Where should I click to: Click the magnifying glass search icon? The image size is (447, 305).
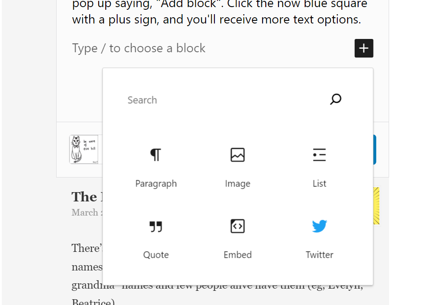click(x=336, y=99)
